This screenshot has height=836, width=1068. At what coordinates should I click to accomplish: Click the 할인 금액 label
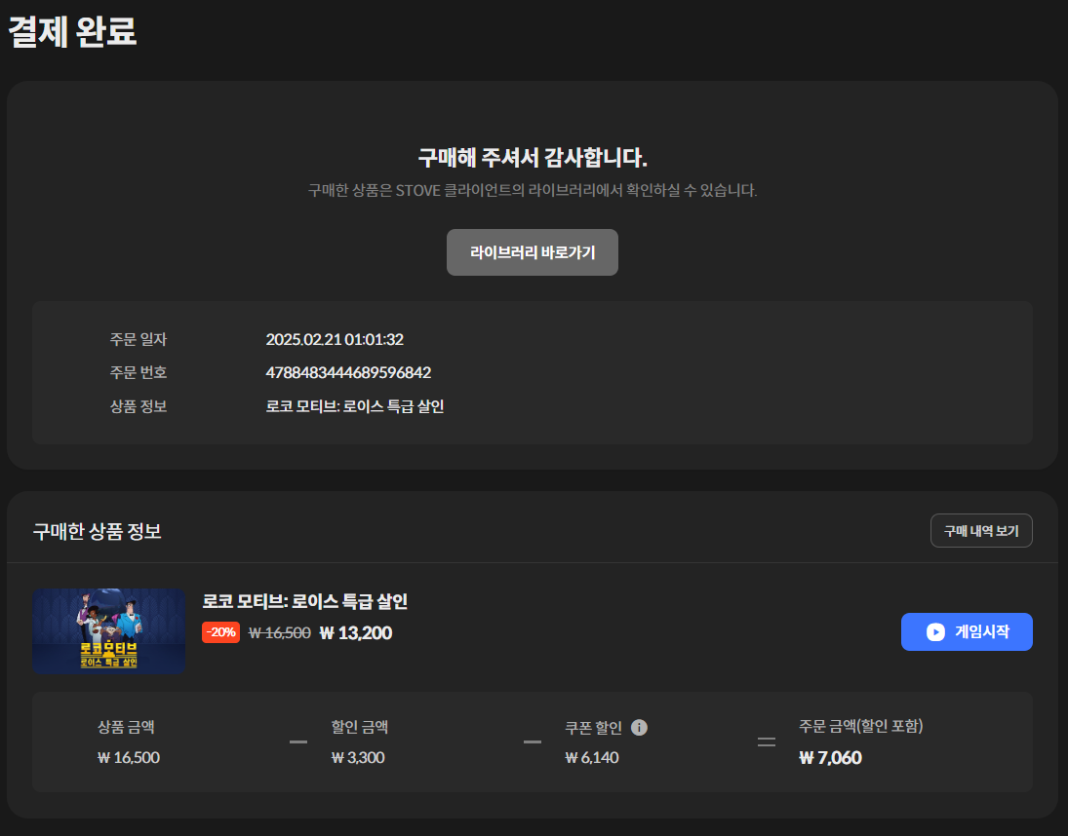pyautogui.click(x=360, y=727)
